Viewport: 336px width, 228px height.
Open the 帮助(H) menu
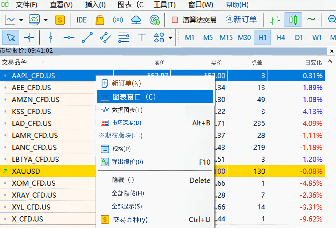[x=237, y=4]
